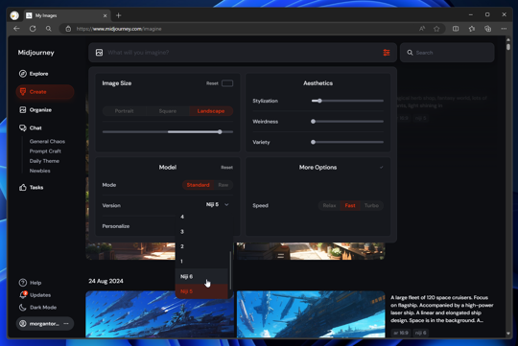Open the left space cruiser fleet thumbnail
518x346 pixels.
point(160,314)
